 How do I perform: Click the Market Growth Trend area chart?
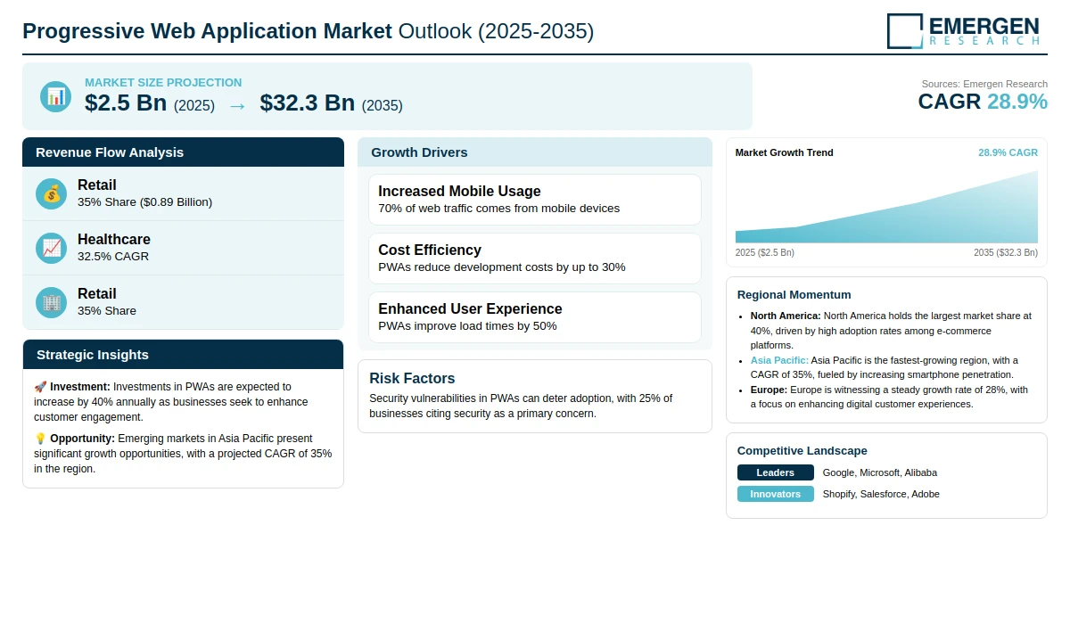click(x=886, y=207)
